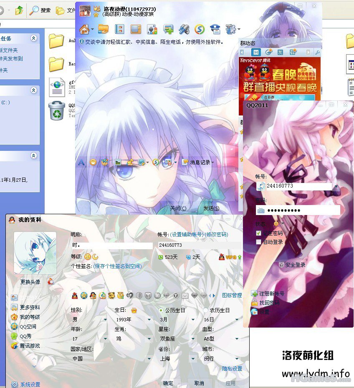The image size is (354, 388).
Task: Select the lunar birthday radio button
Action: pyautogui.click(x=205, y=310)
